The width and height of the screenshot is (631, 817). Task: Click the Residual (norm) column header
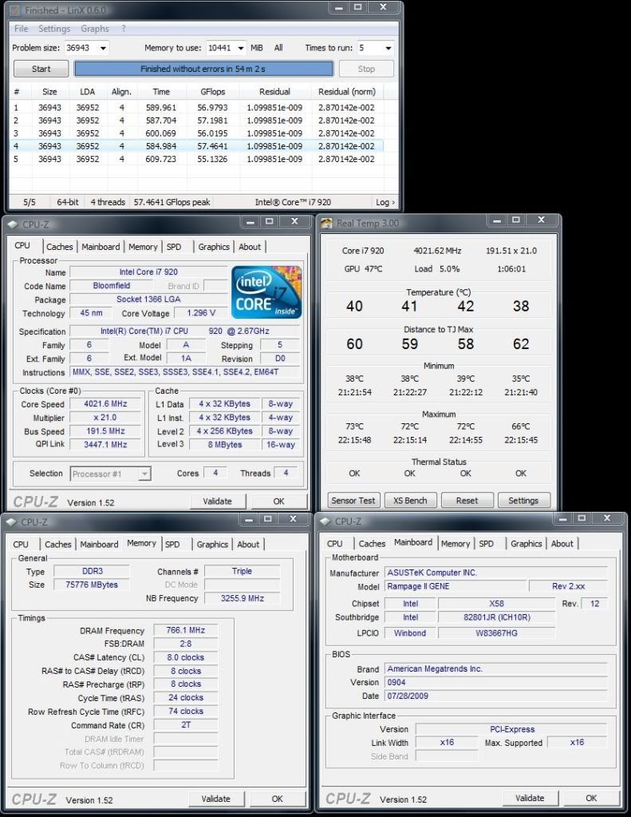coord(347,92)
